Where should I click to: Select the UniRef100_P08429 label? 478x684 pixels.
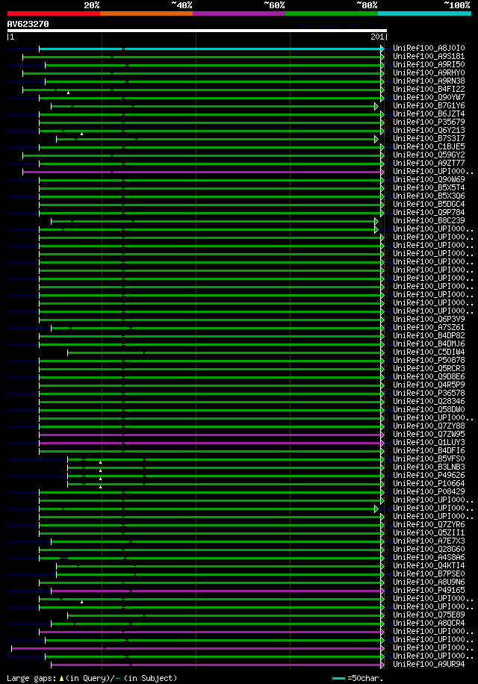click(x=429, y=491)
